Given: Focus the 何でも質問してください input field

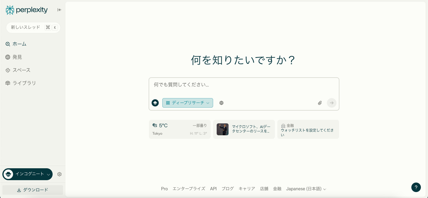Looking at the screenshot, I should pyautogui.click(x=244, y=85).
